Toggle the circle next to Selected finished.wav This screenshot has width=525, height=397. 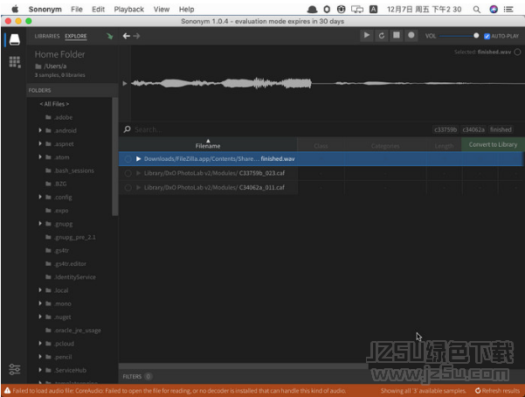tap(517, 52)
